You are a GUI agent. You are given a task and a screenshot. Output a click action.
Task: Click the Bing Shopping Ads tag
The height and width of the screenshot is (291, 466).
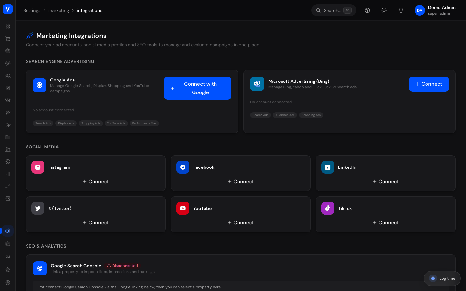point(311,115)
